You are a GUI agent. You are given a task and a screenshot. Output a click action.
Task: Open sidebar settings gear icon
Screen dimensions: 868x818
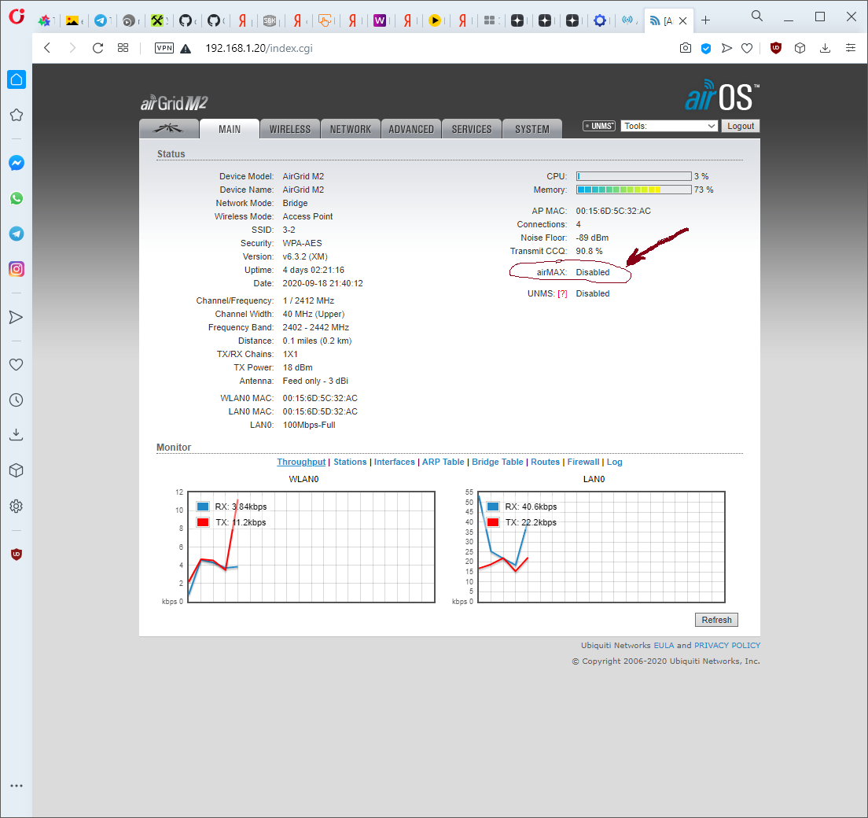[x=17, y=507]
